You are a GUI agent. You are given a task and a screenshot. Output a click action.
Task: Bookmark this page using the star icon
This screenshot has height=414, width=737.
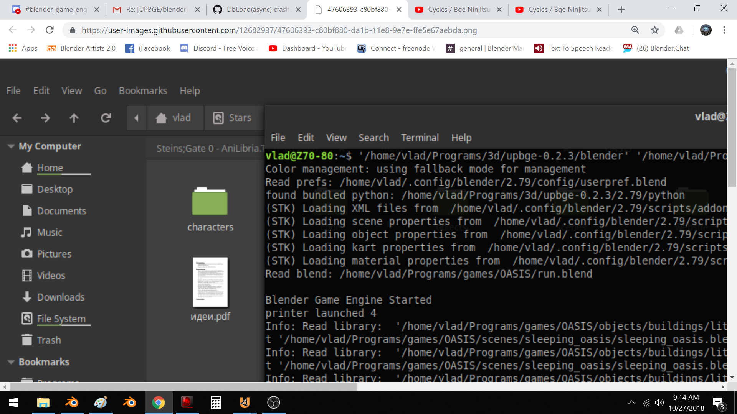654,30
